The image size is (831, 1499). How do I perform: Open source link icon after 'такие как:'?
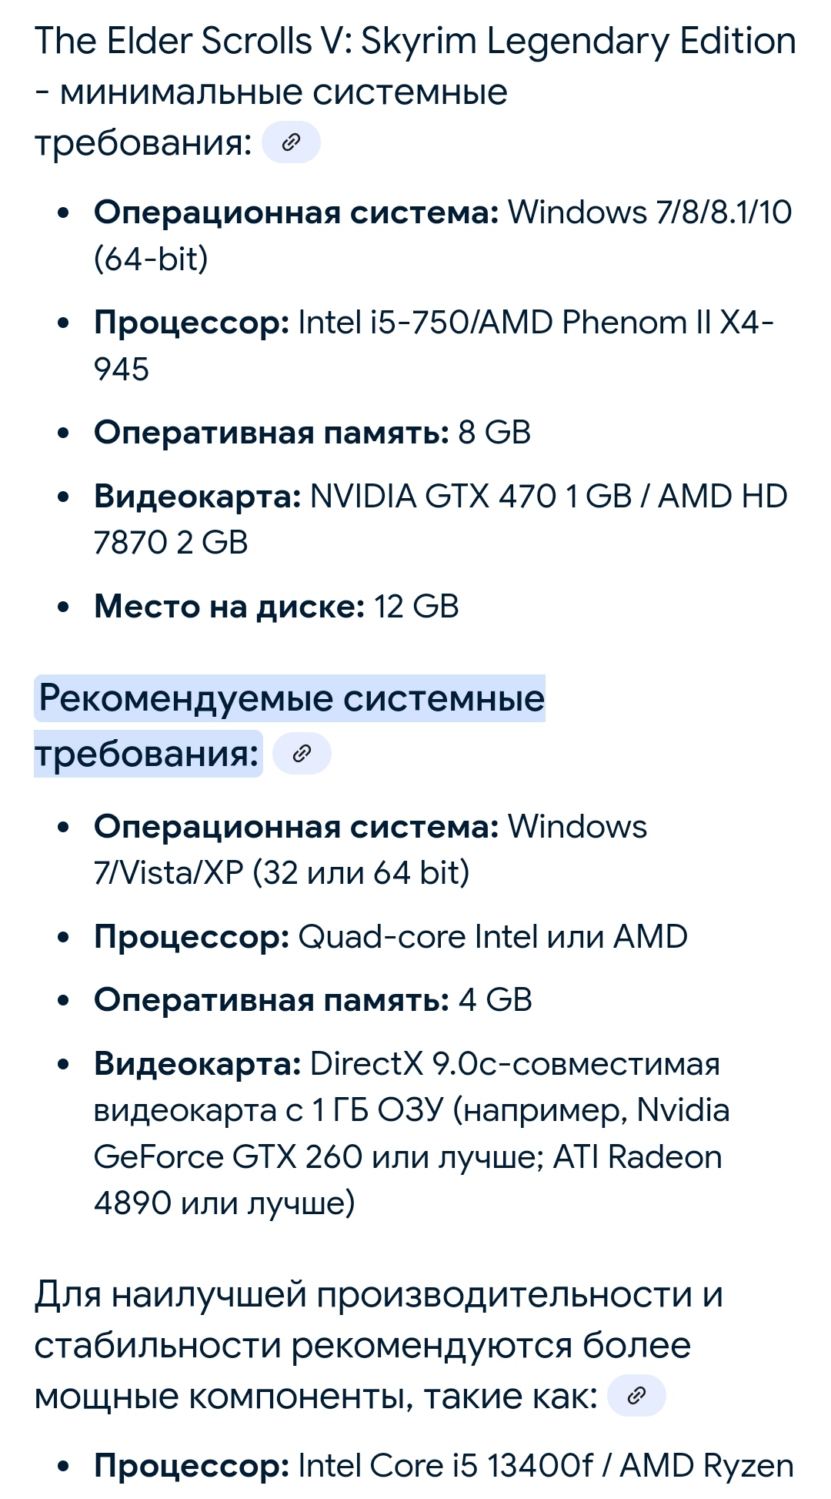[636, 1395]
